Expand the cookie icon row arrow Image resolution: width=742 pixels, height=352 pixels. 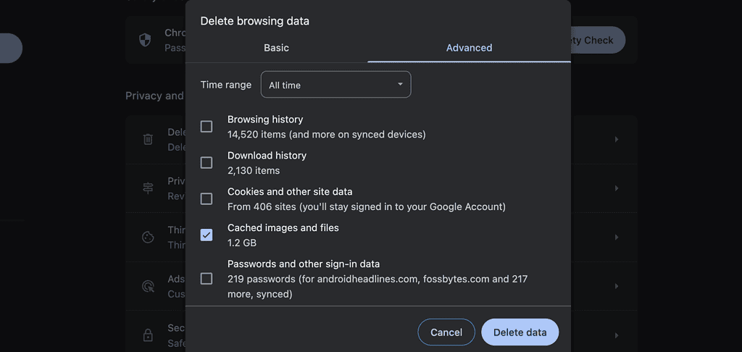click(617, 237)
